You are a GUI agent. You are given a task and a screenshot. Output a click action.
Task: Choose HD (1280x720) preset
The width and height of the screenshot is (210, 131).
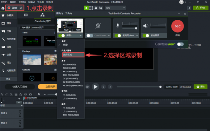click(x=71, y=72)
